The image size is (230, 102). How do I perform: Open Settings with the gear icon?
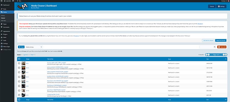coord(221,6)
